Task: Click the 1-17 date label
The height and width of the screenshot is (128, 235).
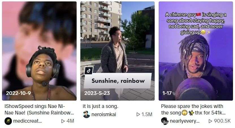Action: point(167,93)
